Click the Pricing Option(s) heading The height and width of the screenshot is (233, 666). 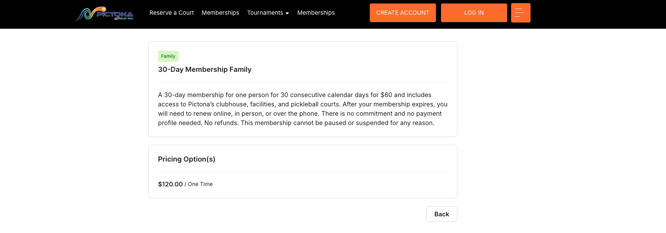(186, 159)
